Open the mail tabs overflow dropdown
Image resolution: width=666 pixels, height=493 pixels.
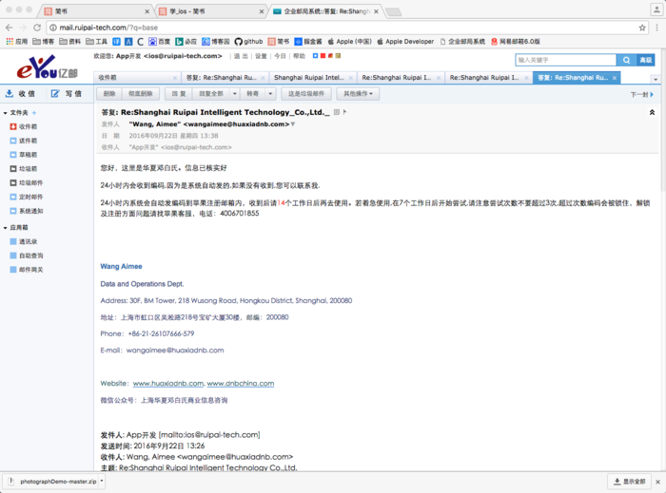pyautogui.click(x=656, y=79)
